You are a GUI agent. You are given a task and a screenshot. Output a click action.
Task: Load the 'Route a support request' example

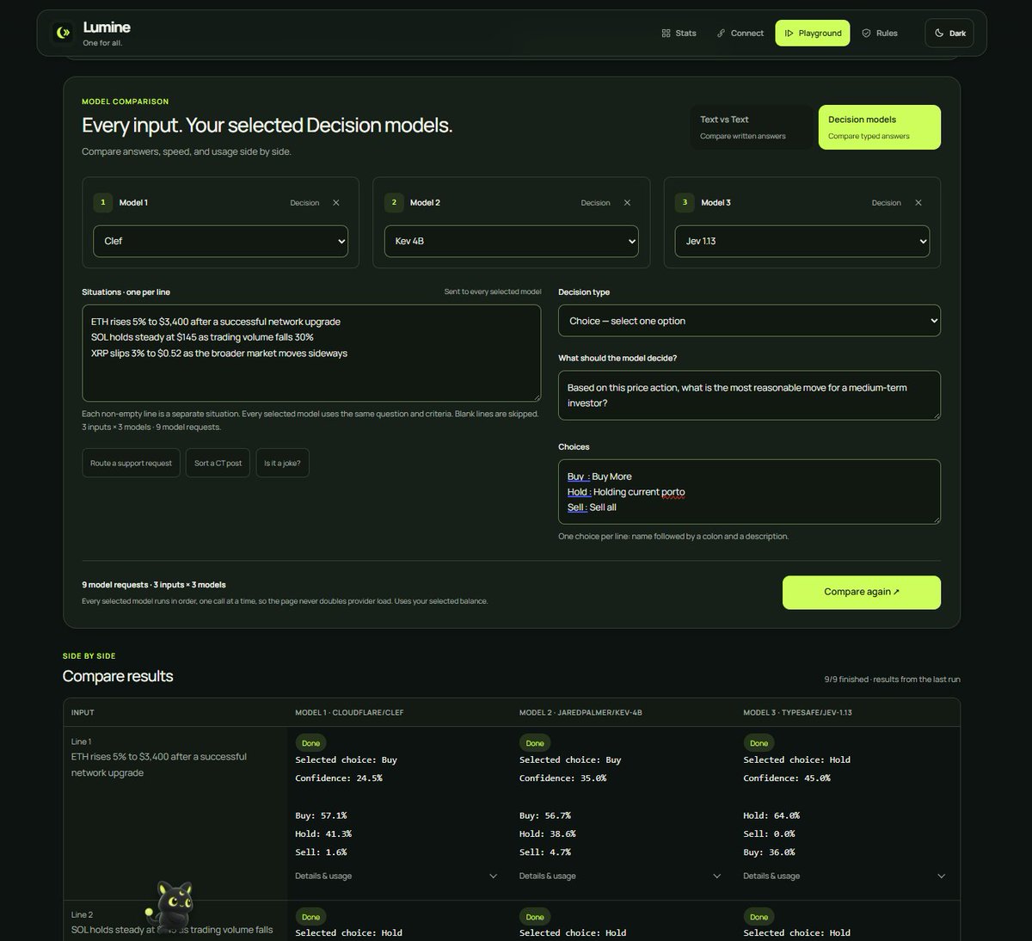pos(132,463)
